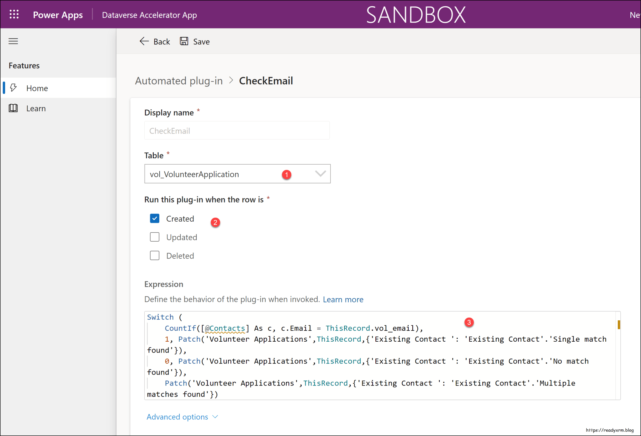Enable the Deleted checkbox
The height and width of the screenshot is (436, 641).
coord(155,255)
